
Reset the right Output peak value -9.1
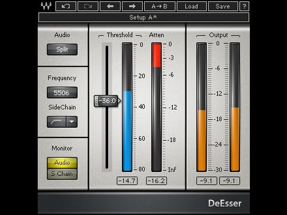pos(230,181)
